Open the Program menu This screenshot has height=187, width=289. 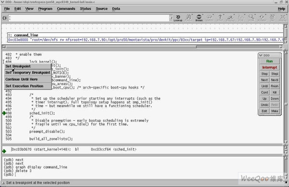[45, 9]
